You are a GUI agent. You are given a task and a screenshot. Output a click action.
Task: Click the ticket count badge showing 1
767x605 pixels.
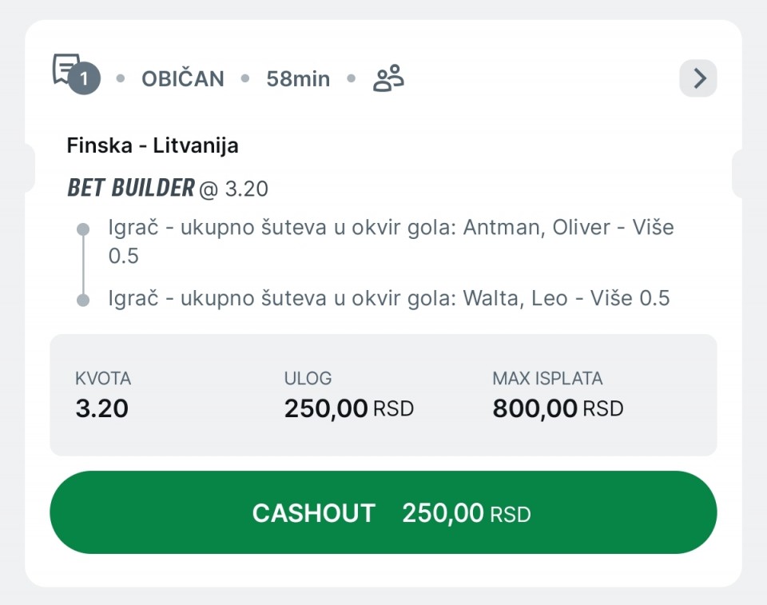click(85, 80)
